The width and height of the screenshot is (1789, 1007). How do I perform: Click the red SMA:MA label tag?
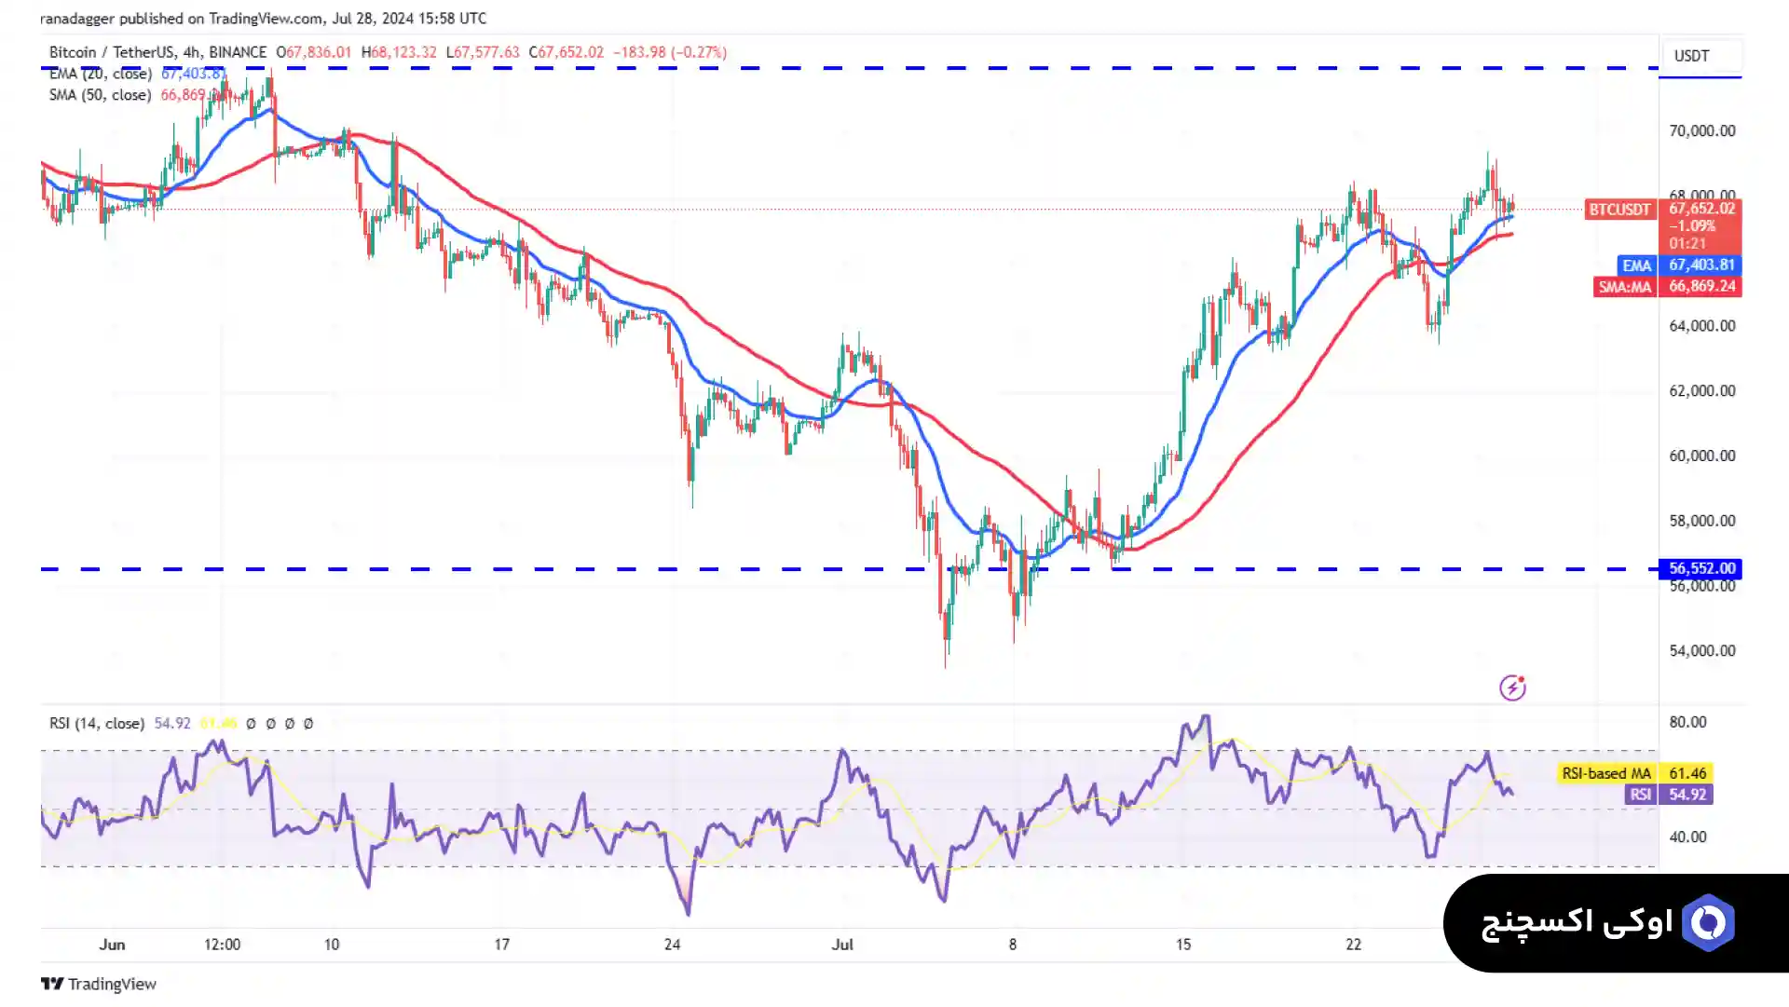(1624, 287)
